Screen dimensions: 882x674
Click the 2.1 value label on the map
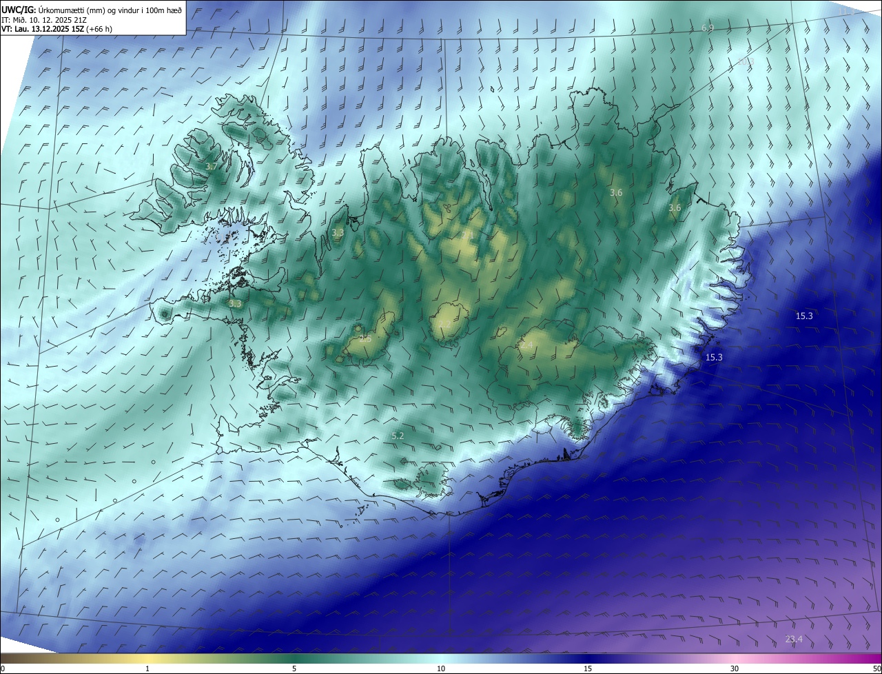coord(468,235)
